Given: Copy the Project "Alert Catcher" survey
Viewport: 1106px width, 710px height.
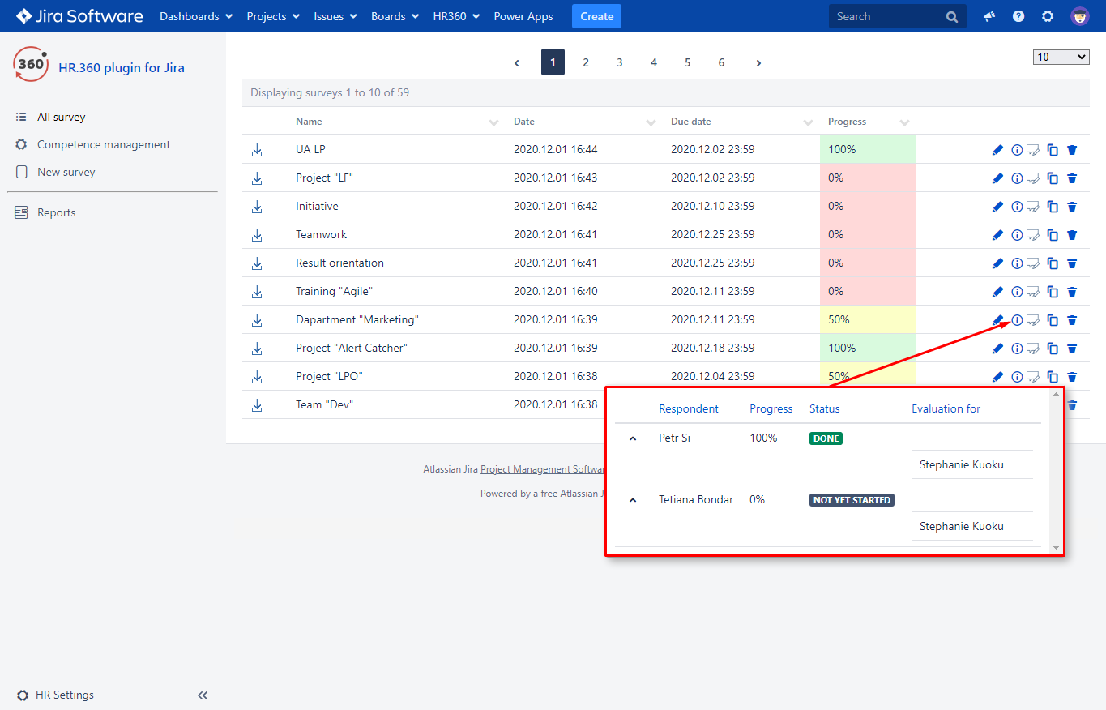Looking at the screenshot, I should click(1053, 349).
